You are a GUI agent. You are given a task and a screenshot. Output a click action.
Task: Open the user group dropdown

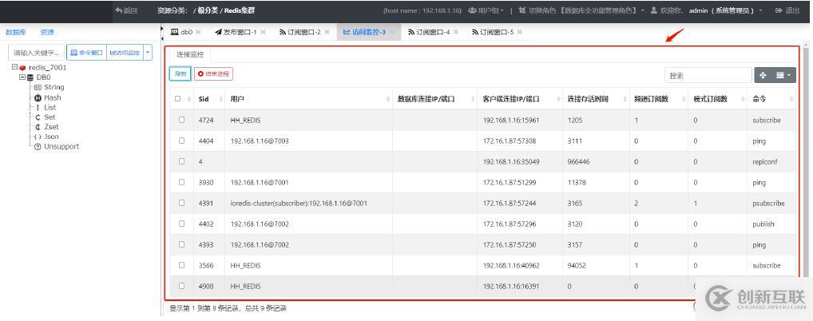pos(486,10)
